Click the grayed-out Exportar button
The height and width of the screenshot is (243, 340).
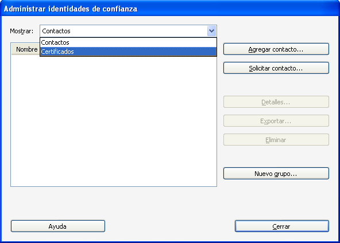click(x=276, y=121)
